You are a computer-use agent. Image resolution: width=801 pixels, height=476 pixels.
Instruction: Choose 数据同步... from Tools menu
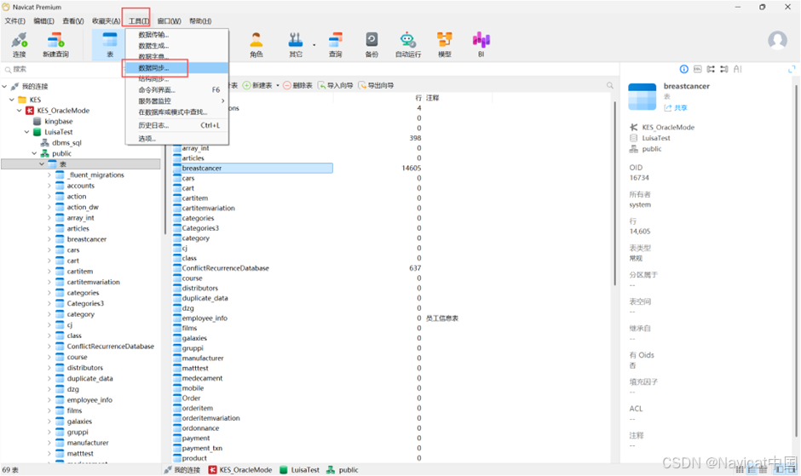tap(176, 68)
